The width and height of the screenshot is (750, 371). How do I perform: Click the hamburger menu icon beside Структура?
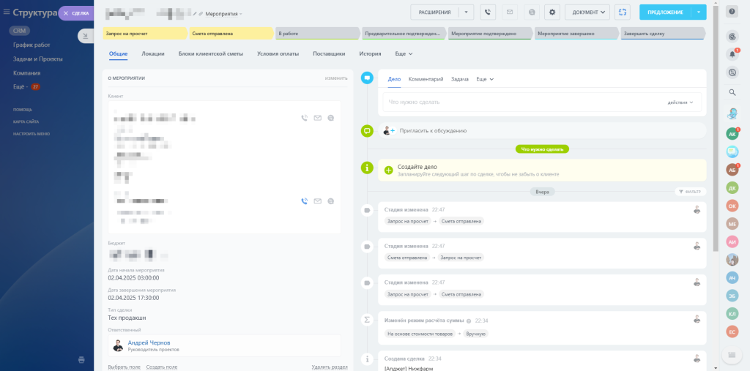6,12
